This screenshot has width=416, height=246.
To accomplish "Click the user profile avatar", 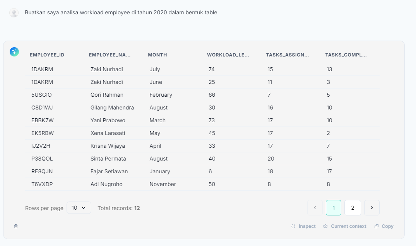I will pos(14,13).
